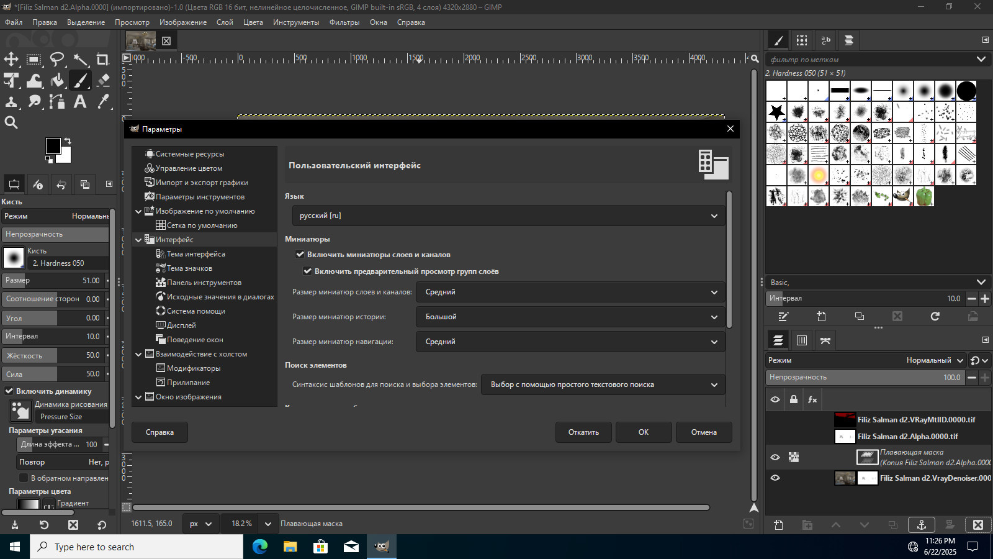Image resolution: width=993 pixels, height=559 pixels.
Task: Select the Paths tool
Action: click(57, 101)
